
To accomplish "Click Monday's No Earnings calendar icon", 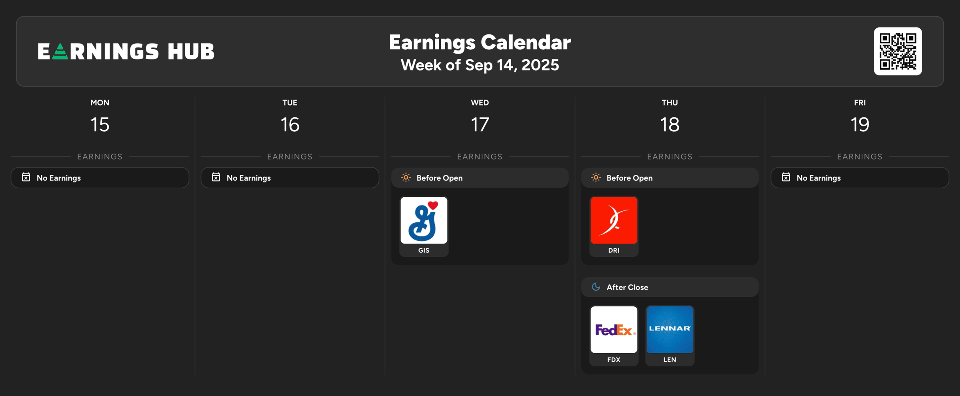I will (26, 177).
